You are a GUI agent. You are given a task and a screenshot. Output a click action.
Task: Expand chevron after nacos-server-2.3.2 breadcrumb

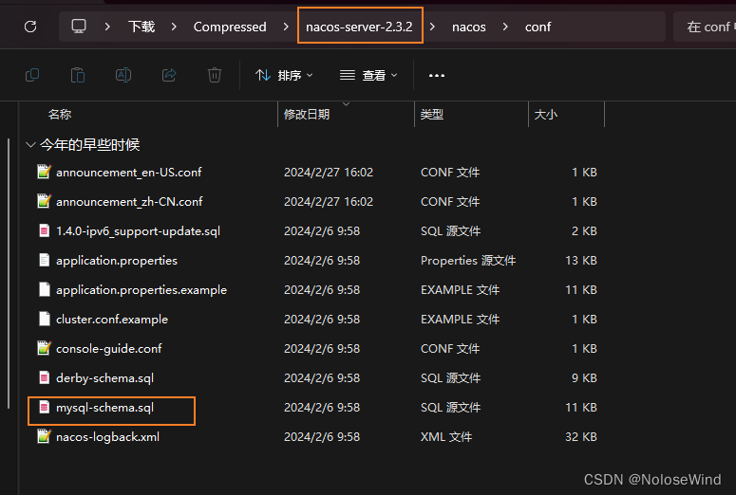pos(432,27)
